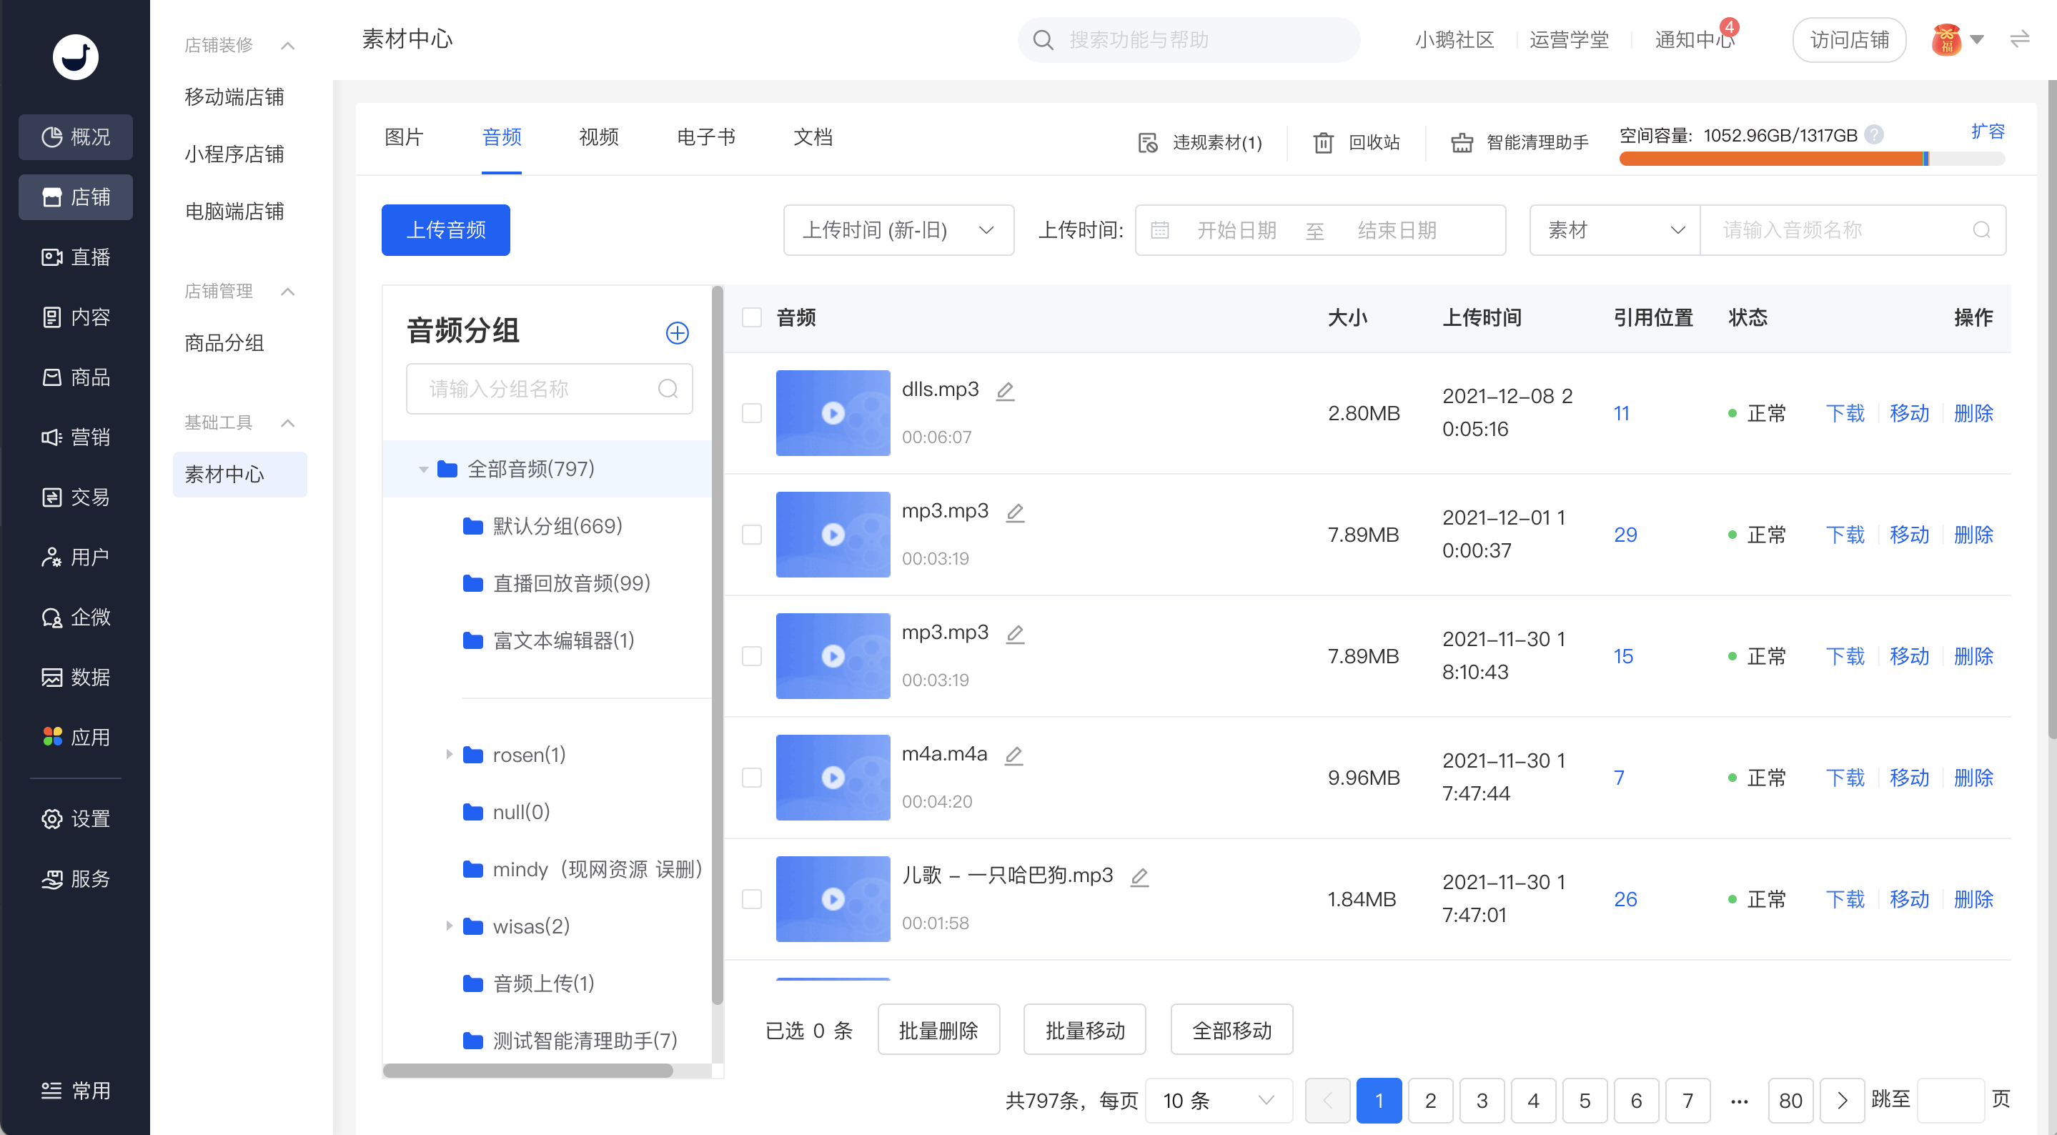Switch to the 文档 tab
2057x1135 pixels.
pyautogui.click(x=813, y=137)
